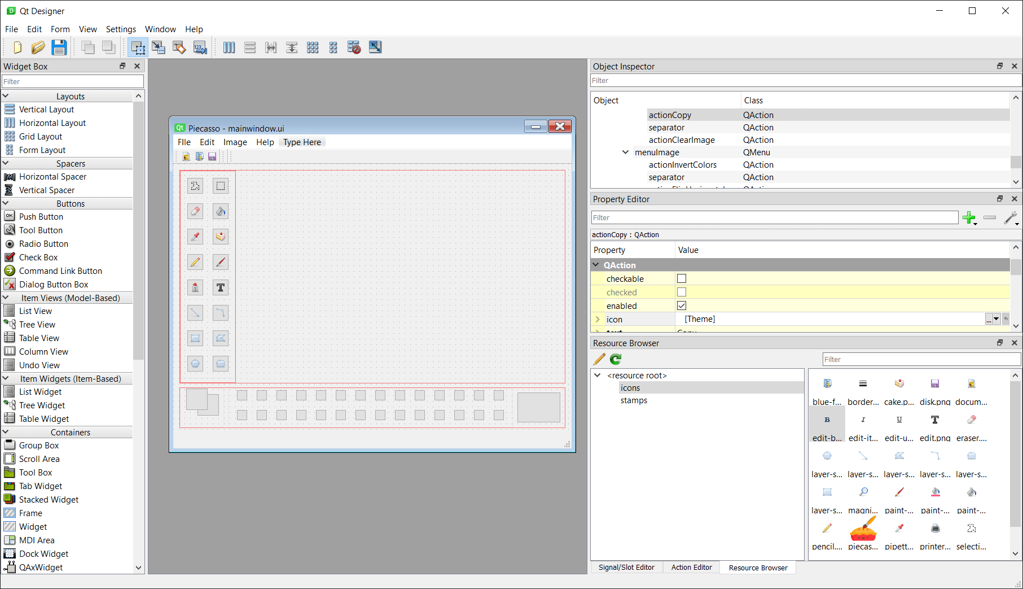Click the Adjust Size toolbar icon
This screenshot has height=589, width=1023.
375,47
